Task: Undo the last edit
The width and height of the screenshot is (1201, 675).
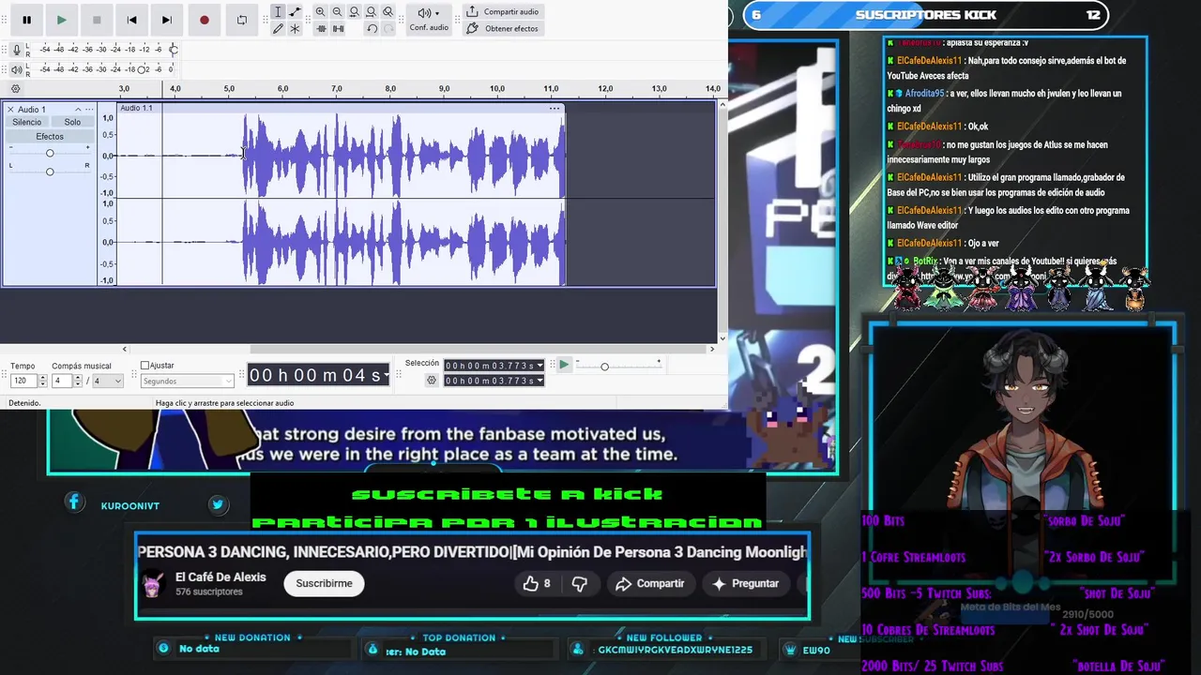Action: click(x=372, y=28)
